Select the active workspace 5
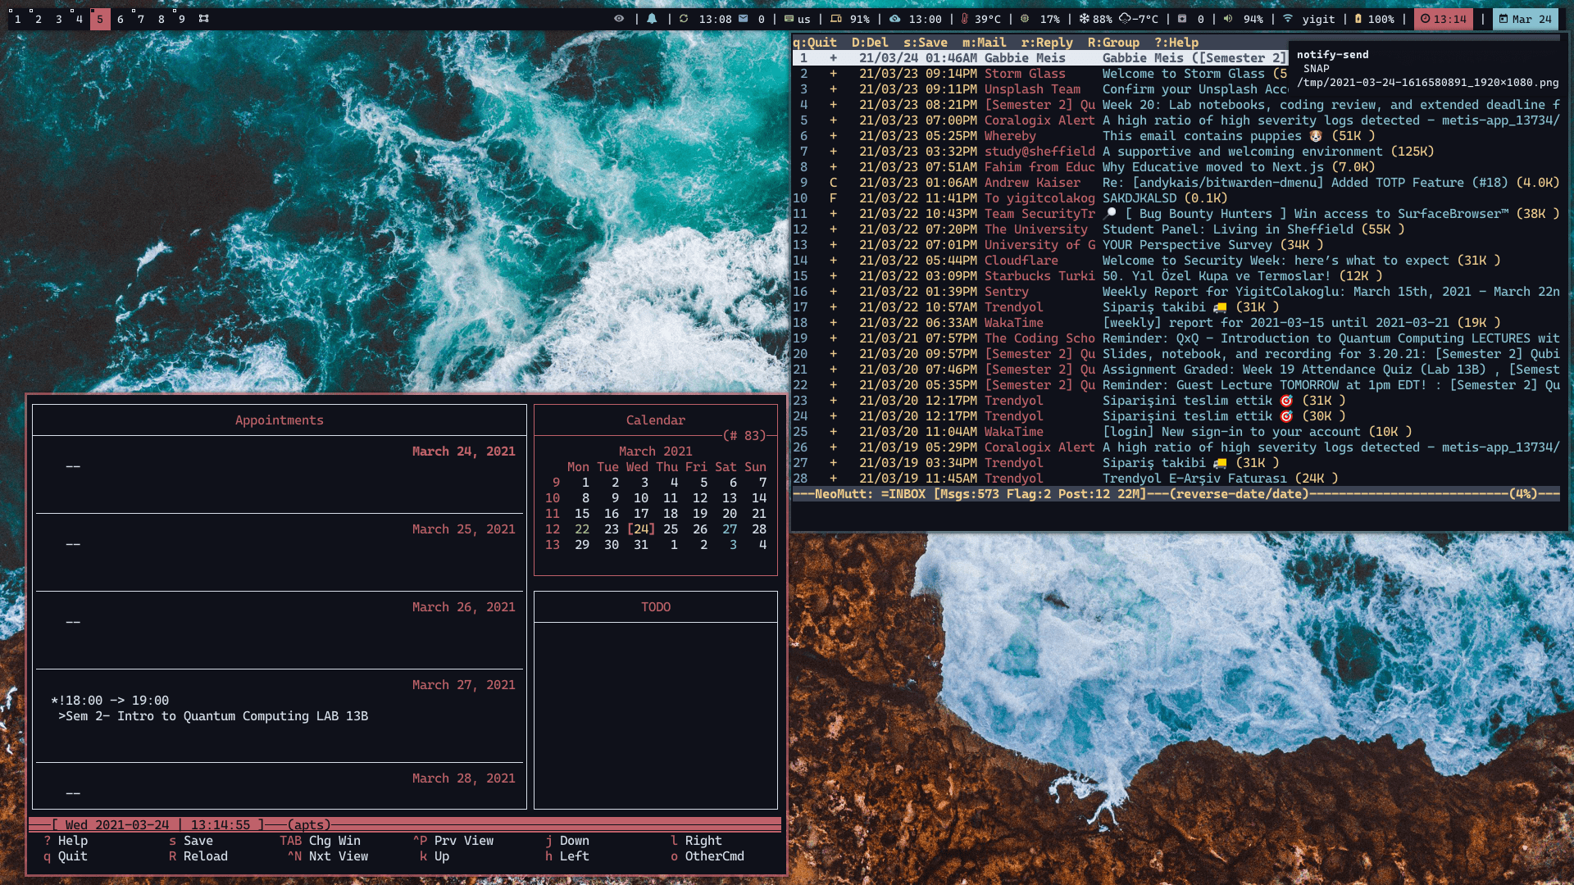 [x=100, y=19]
